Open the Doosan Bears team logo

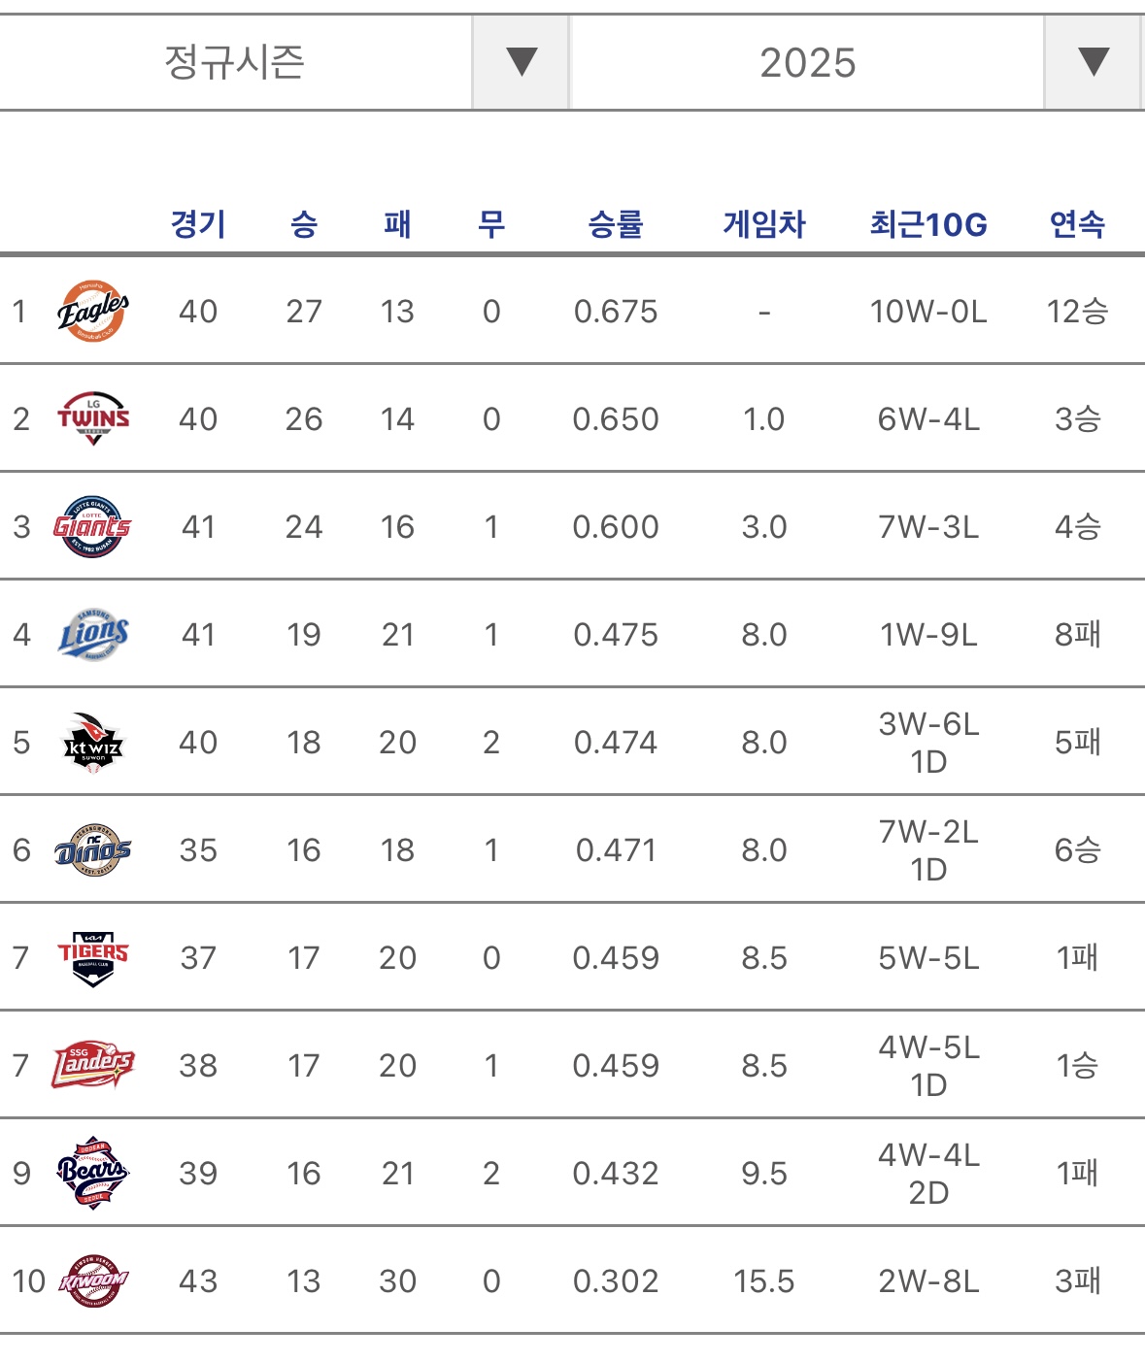[93, 1173]
